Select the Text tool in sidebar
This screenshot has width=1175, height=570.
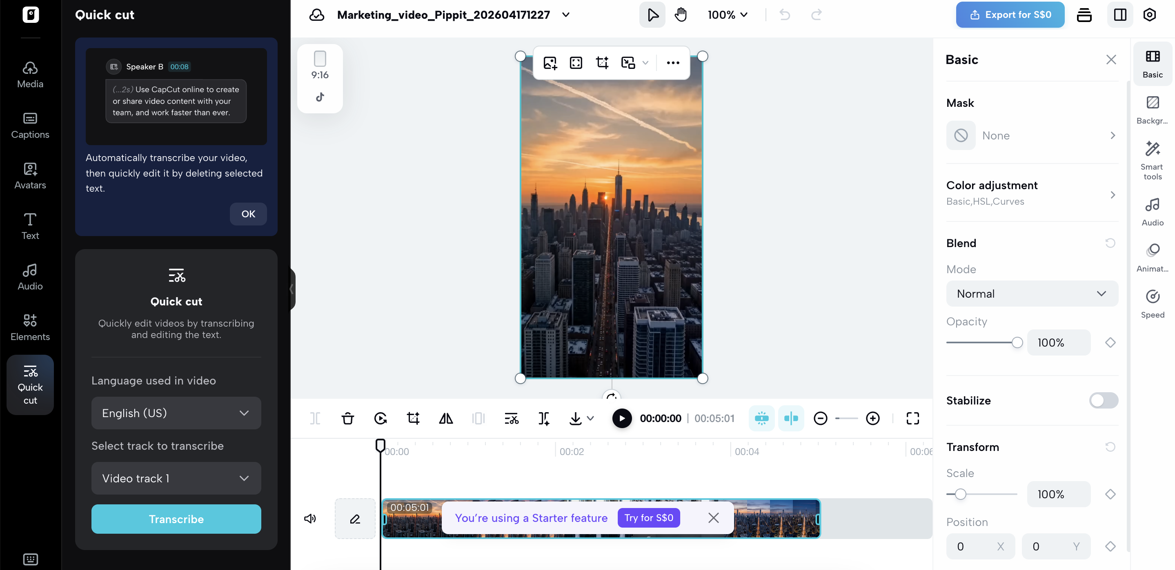pos(30,225)
